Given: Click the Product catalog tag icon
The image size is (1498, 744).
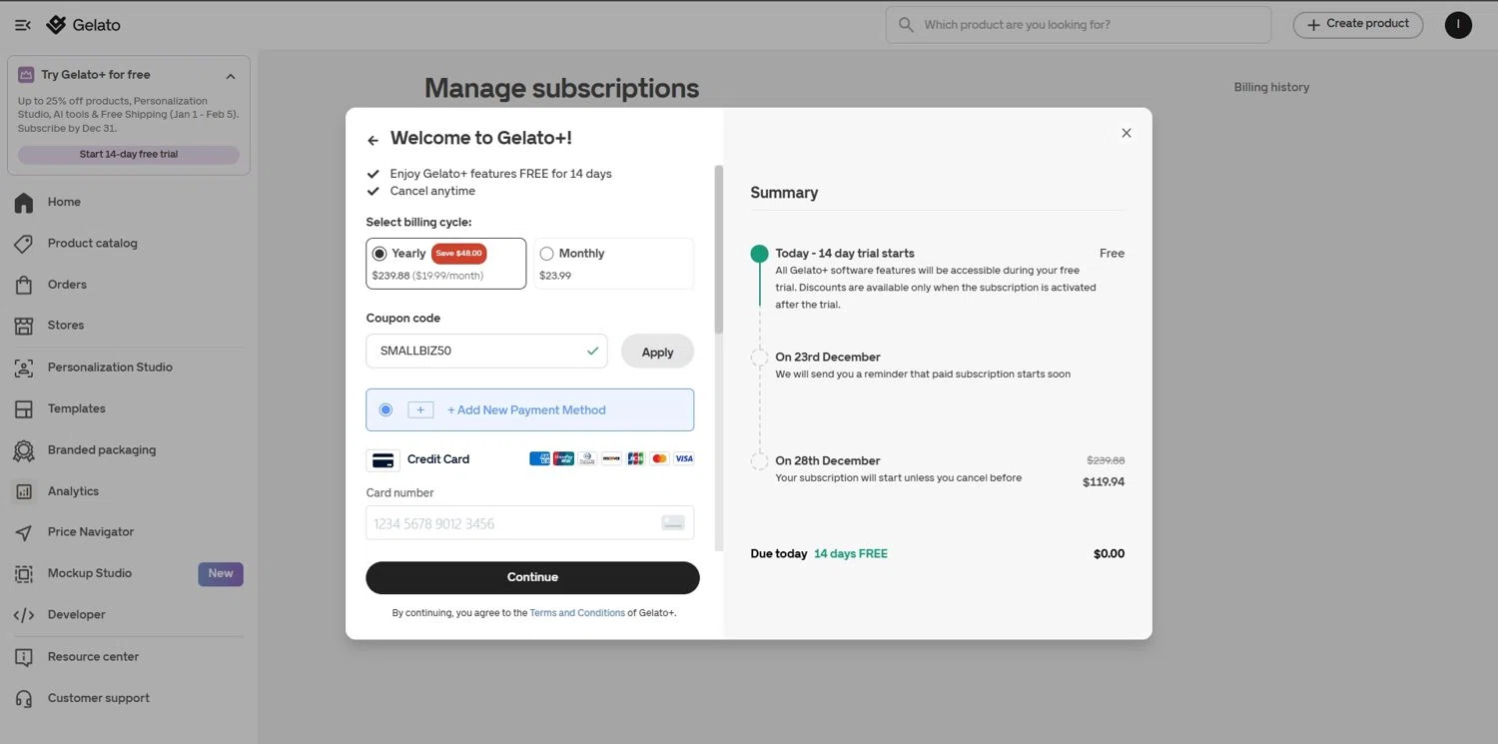Looking at the screenshot, I should coord(24,244).
